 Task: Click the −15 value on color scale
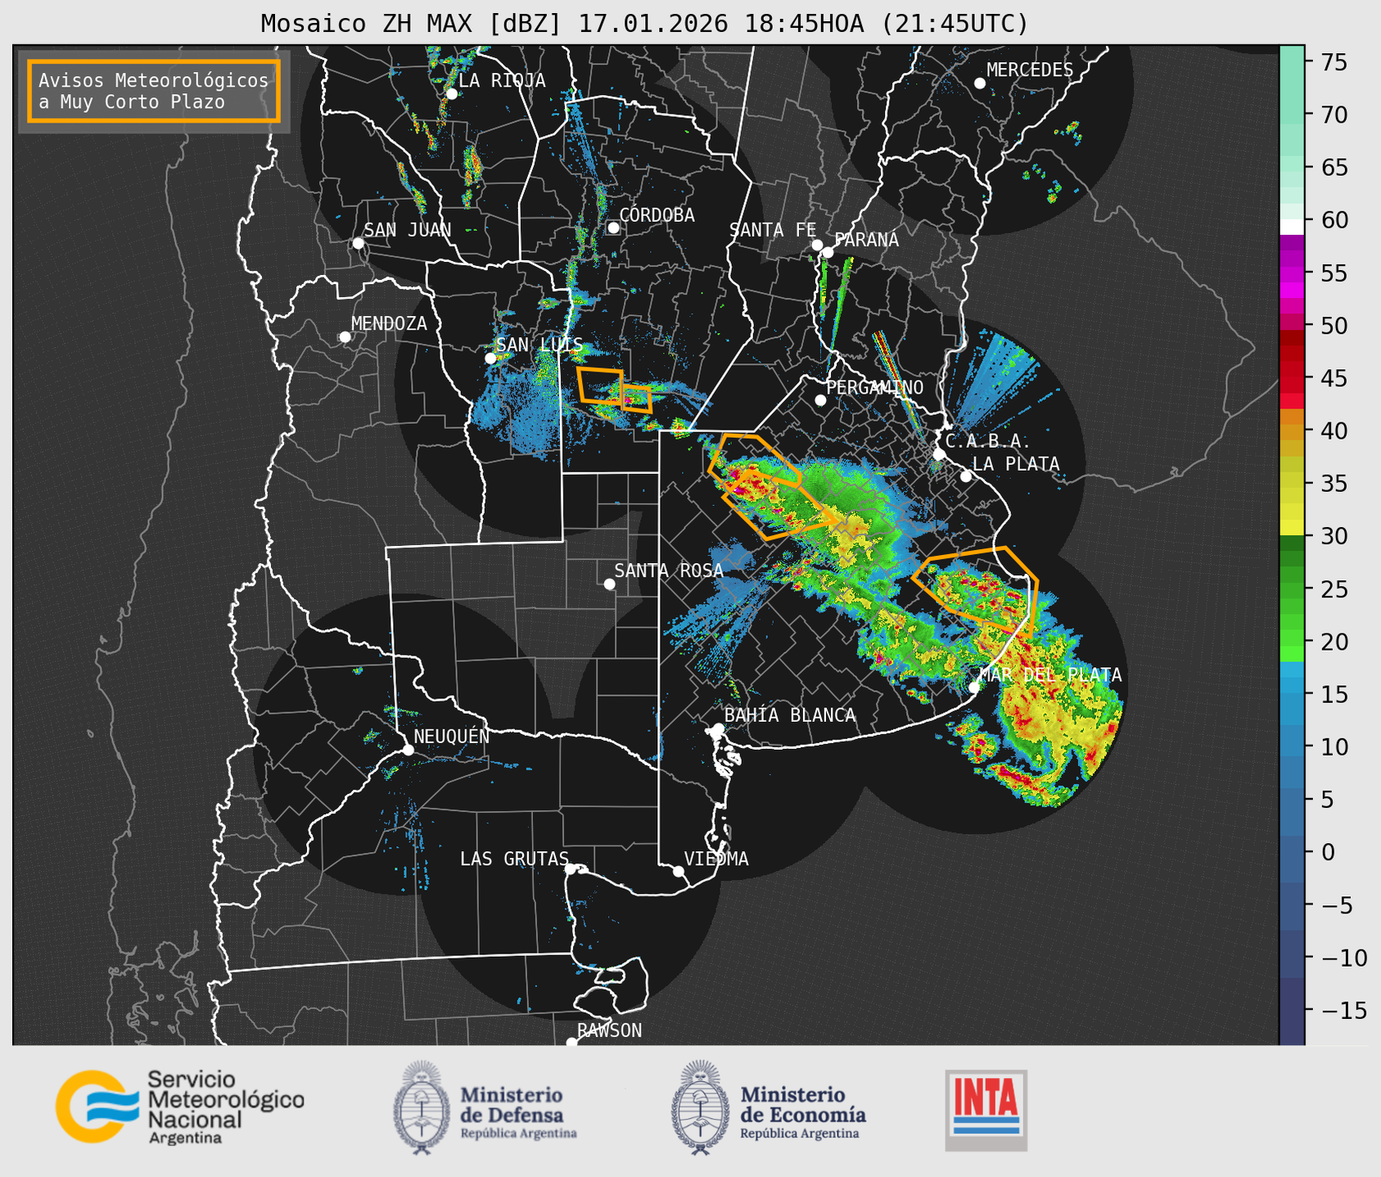[x=1343, y=1010]
